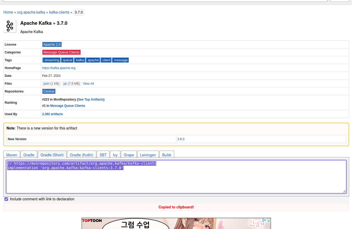Viewport: 352px width, 229px height.
Task: Select the Buildr tab
Action: point(167,155)
